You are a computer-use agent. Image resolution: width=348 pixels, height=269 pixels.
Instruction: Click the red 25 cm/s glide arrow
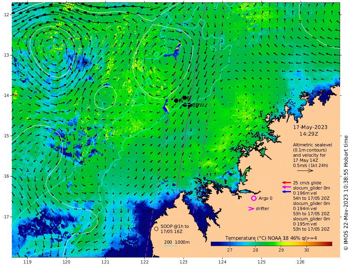(287, 183)
